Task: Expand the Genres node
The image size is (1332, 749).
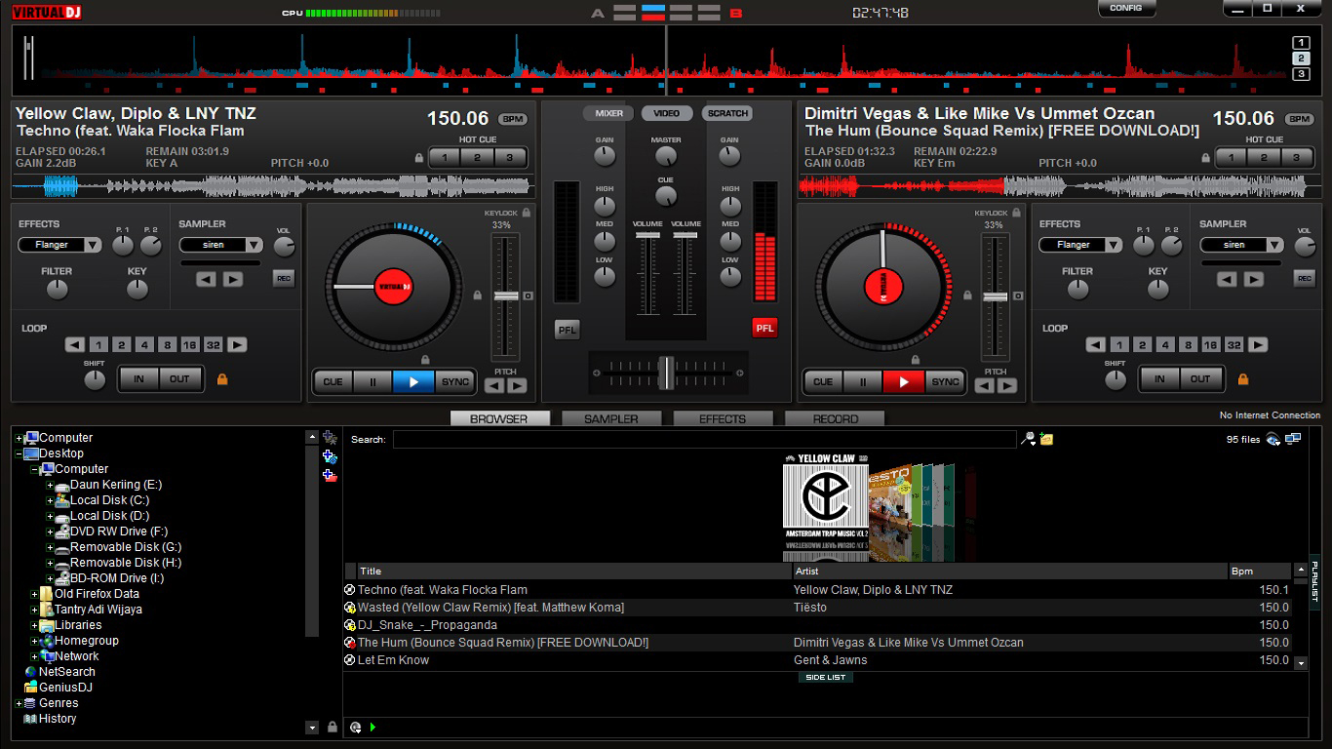Action: (19, 703)
